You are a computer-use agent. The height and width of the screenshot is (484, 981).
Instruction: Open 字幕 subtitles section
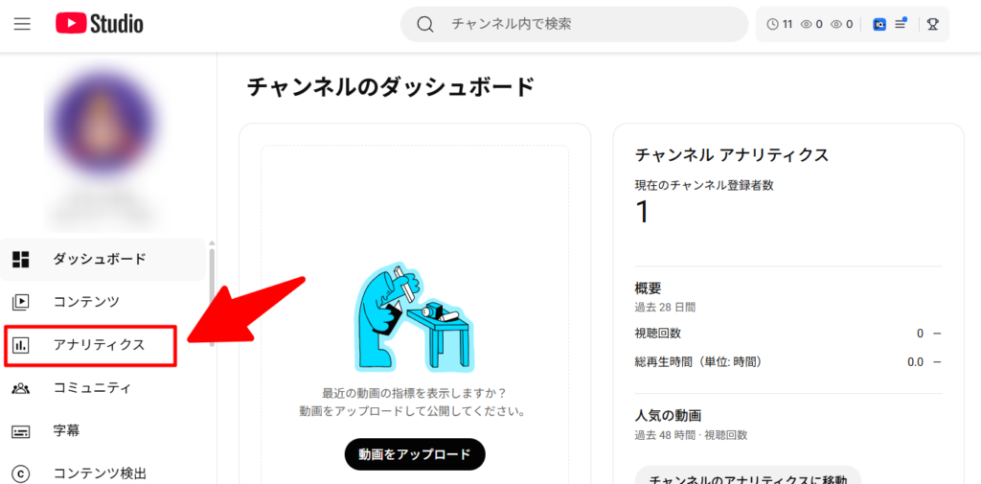tap(103, 431)
